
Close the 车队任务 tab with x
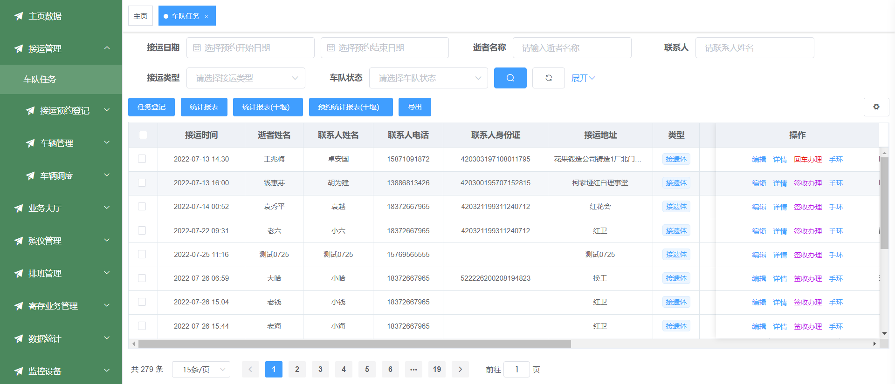(207, 16)
